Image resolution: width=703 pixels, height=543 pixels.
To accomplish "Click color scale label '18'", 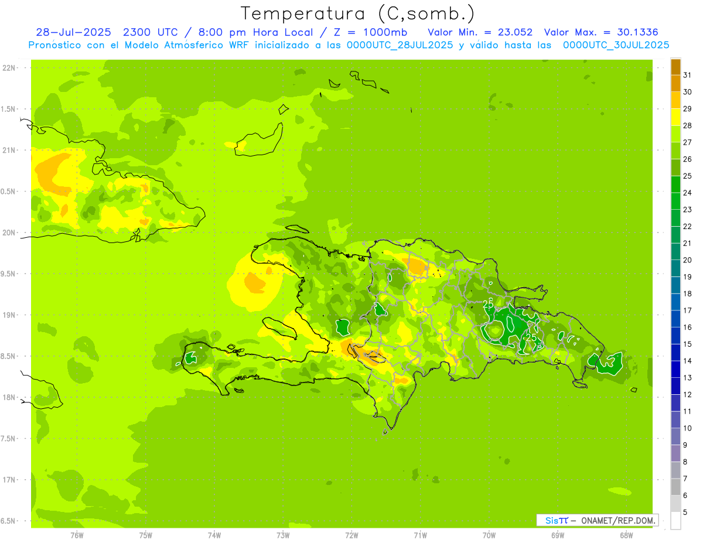I will click(x=687, y=293).
